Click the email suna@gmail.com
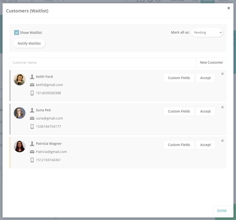236x220 pixels. tap(49, 119)
